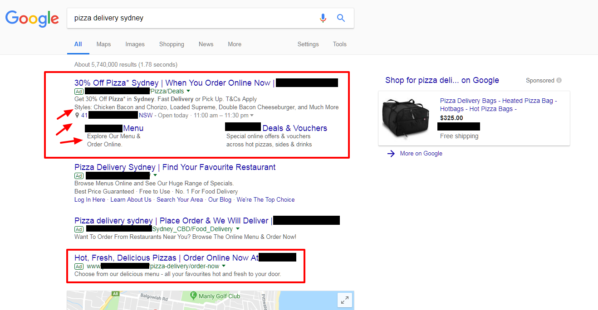The height and width of the screenshot is (310, 598).
Task: Click the Manly Golf Club map marker
Action: [x=194, y=295]
